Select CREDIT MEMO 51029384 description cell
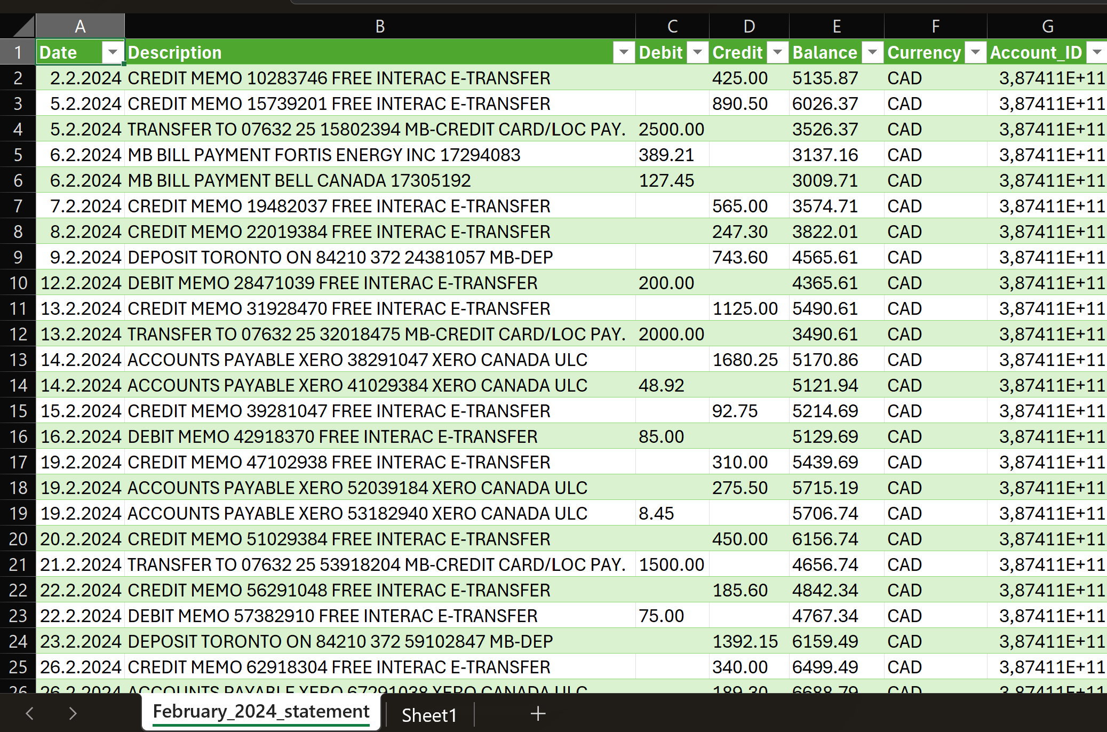Image resolution: width=1107 pixels, height=732 pixels. pyautogui.click(x=380, y=539)
